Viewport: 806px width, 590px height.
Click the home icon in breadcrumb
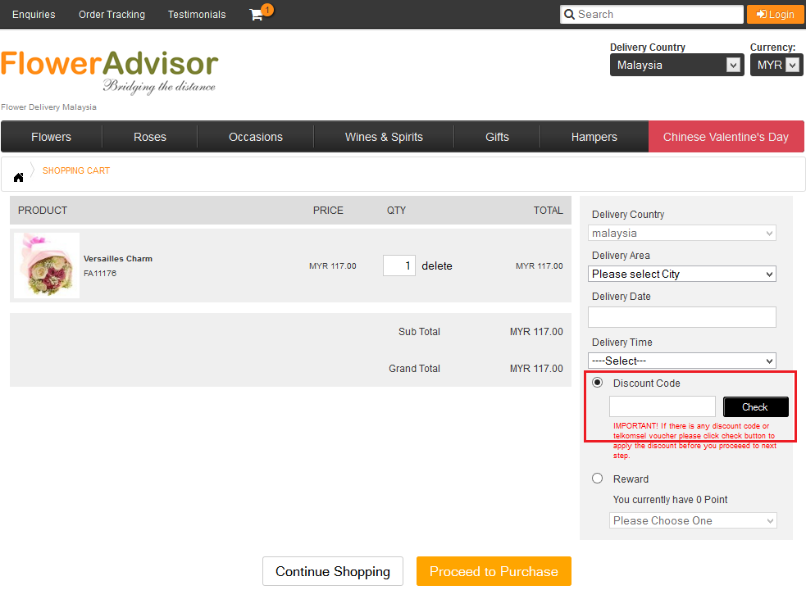point(19,177)
